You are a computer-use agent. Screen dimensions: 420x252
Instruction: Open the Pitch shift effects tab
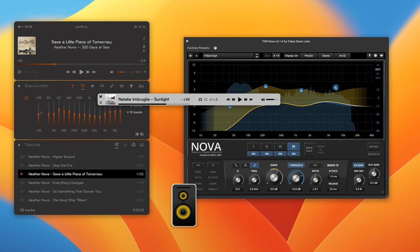click(x=92, y=86)
